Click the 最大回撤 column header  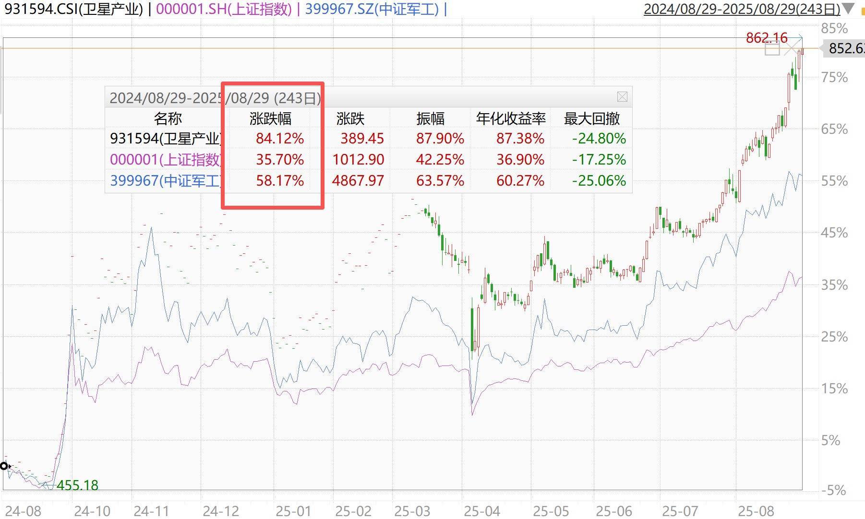[x=591, y=118]
